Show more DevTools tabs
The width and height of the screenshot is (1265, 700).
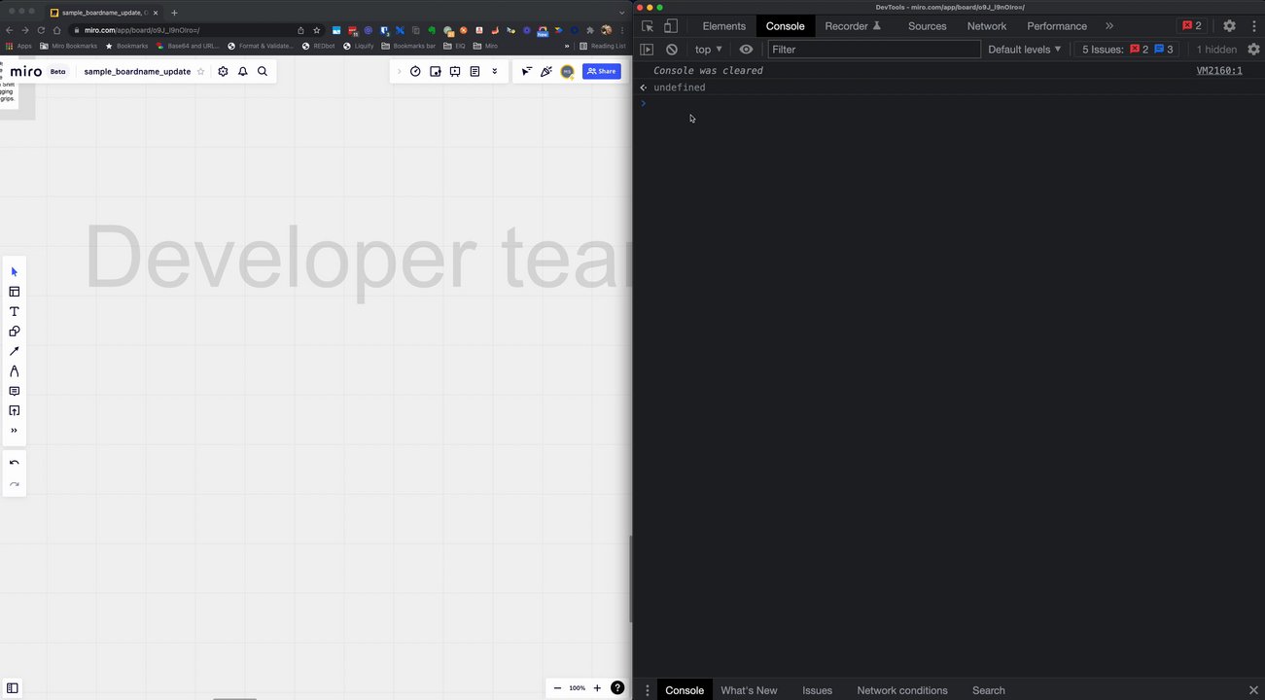(1109, 26)
